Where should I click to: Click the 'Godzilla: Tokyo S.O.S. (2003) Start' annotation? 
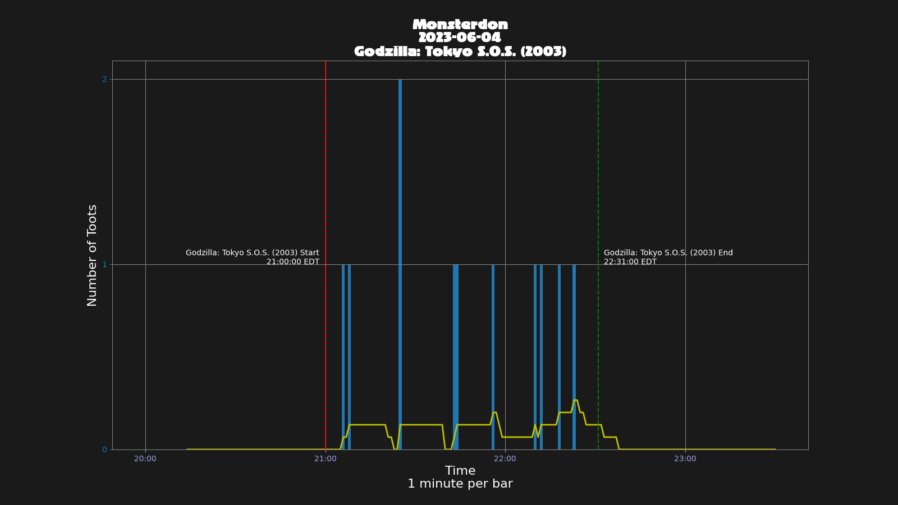tap(253, 253)
